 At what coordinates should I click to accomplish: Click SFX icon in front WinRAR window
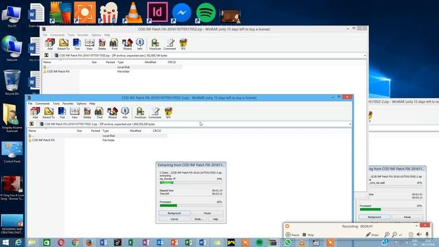pyautogui.click(x=168, y=113)
